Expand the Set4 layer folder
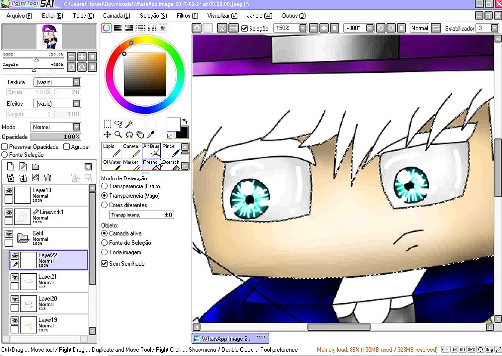The height and width of the screenshot is (356, 502). [23, 238]
